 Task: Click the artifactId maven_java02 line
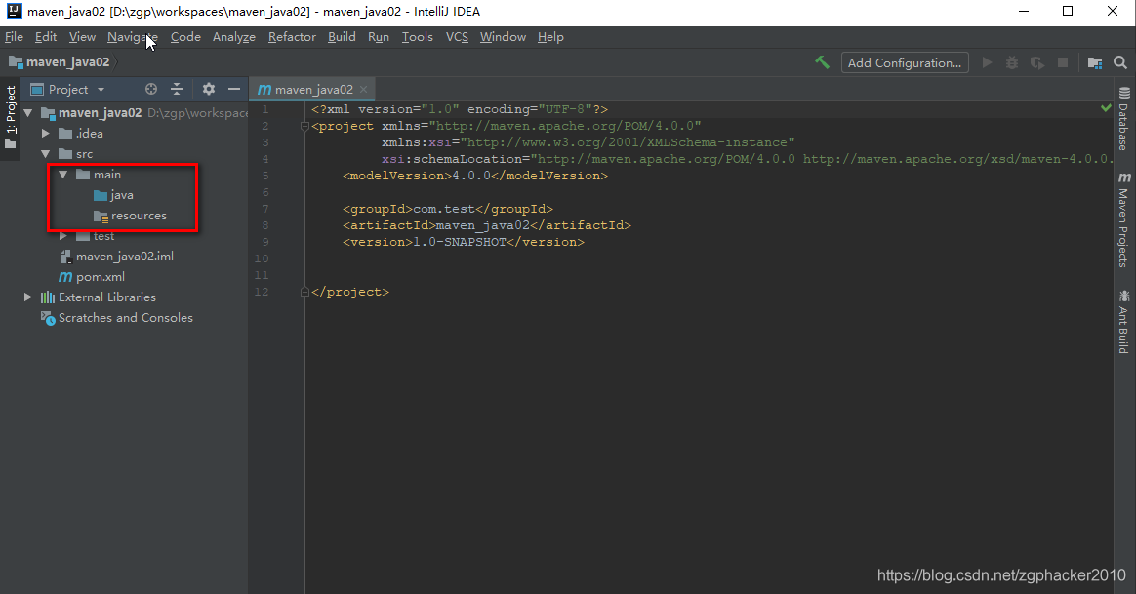486,225
